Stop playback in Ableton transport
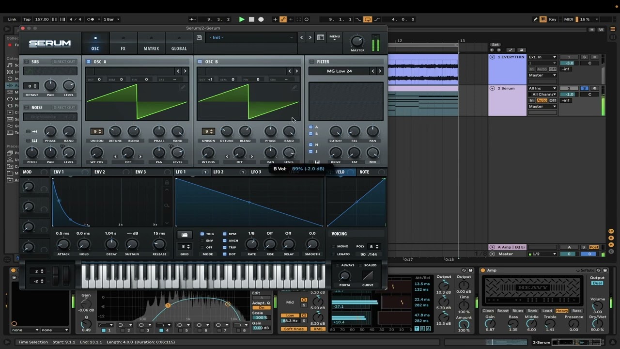 pyautogui.click(x=251, y=19)
